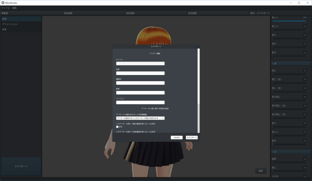Select 背景 in the left sidebar
This screenshot has width=312, height=181.
point(21,30)
